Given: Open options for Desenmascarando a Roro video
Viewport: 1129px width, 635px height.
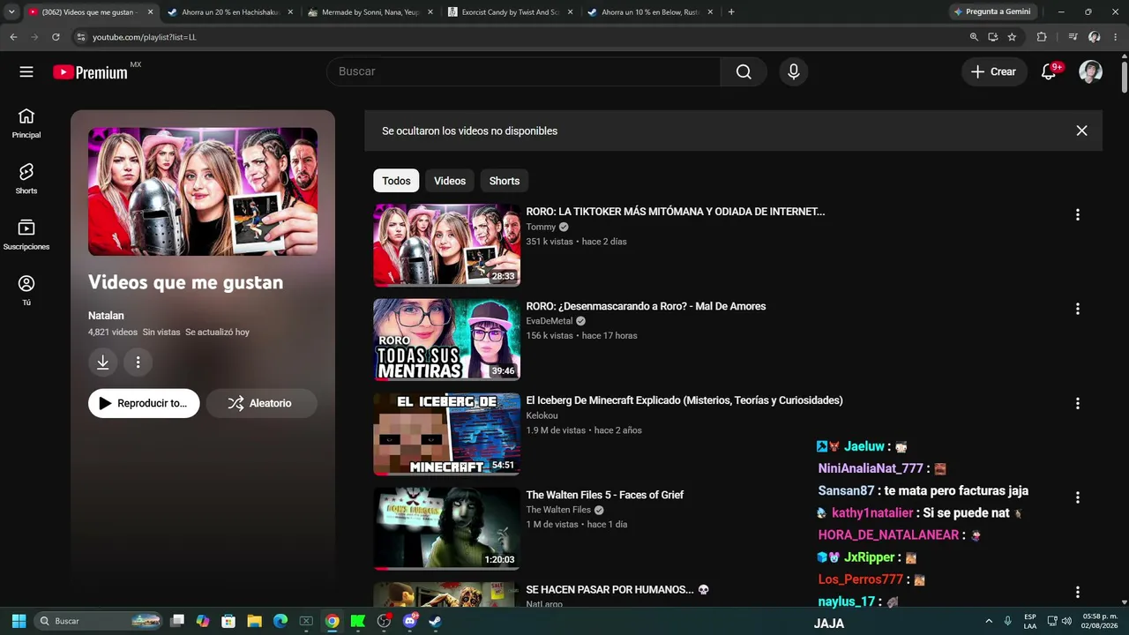Looking at the screenshot, I should pyautogui.click(x=1077, y=309).
